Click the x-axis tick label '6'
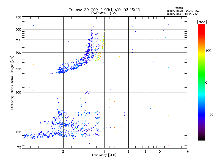Viewport: 220px width, 165px height. (x=128, y=152)
